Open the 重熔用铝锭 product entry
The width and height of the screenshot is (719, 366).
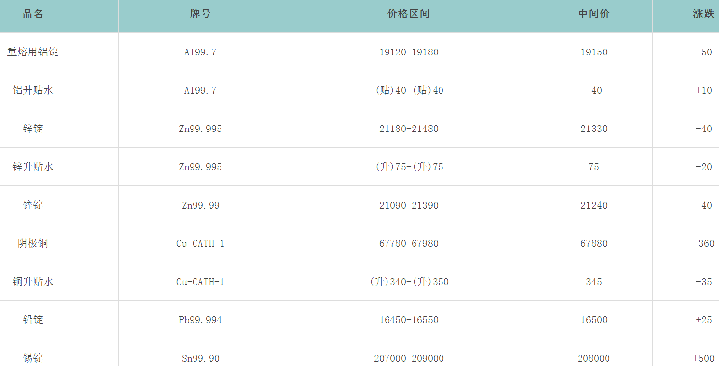click(x=33, y=52)
